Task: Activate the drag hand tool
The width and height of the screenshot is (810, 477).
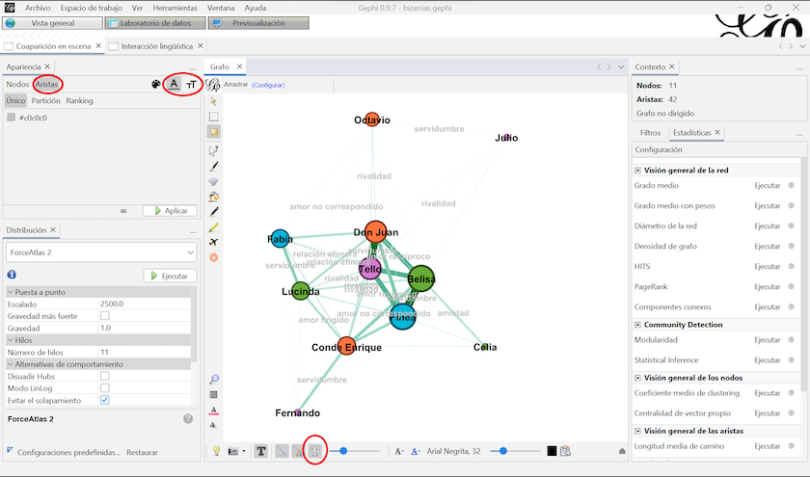Action: (x=214, y=131)
